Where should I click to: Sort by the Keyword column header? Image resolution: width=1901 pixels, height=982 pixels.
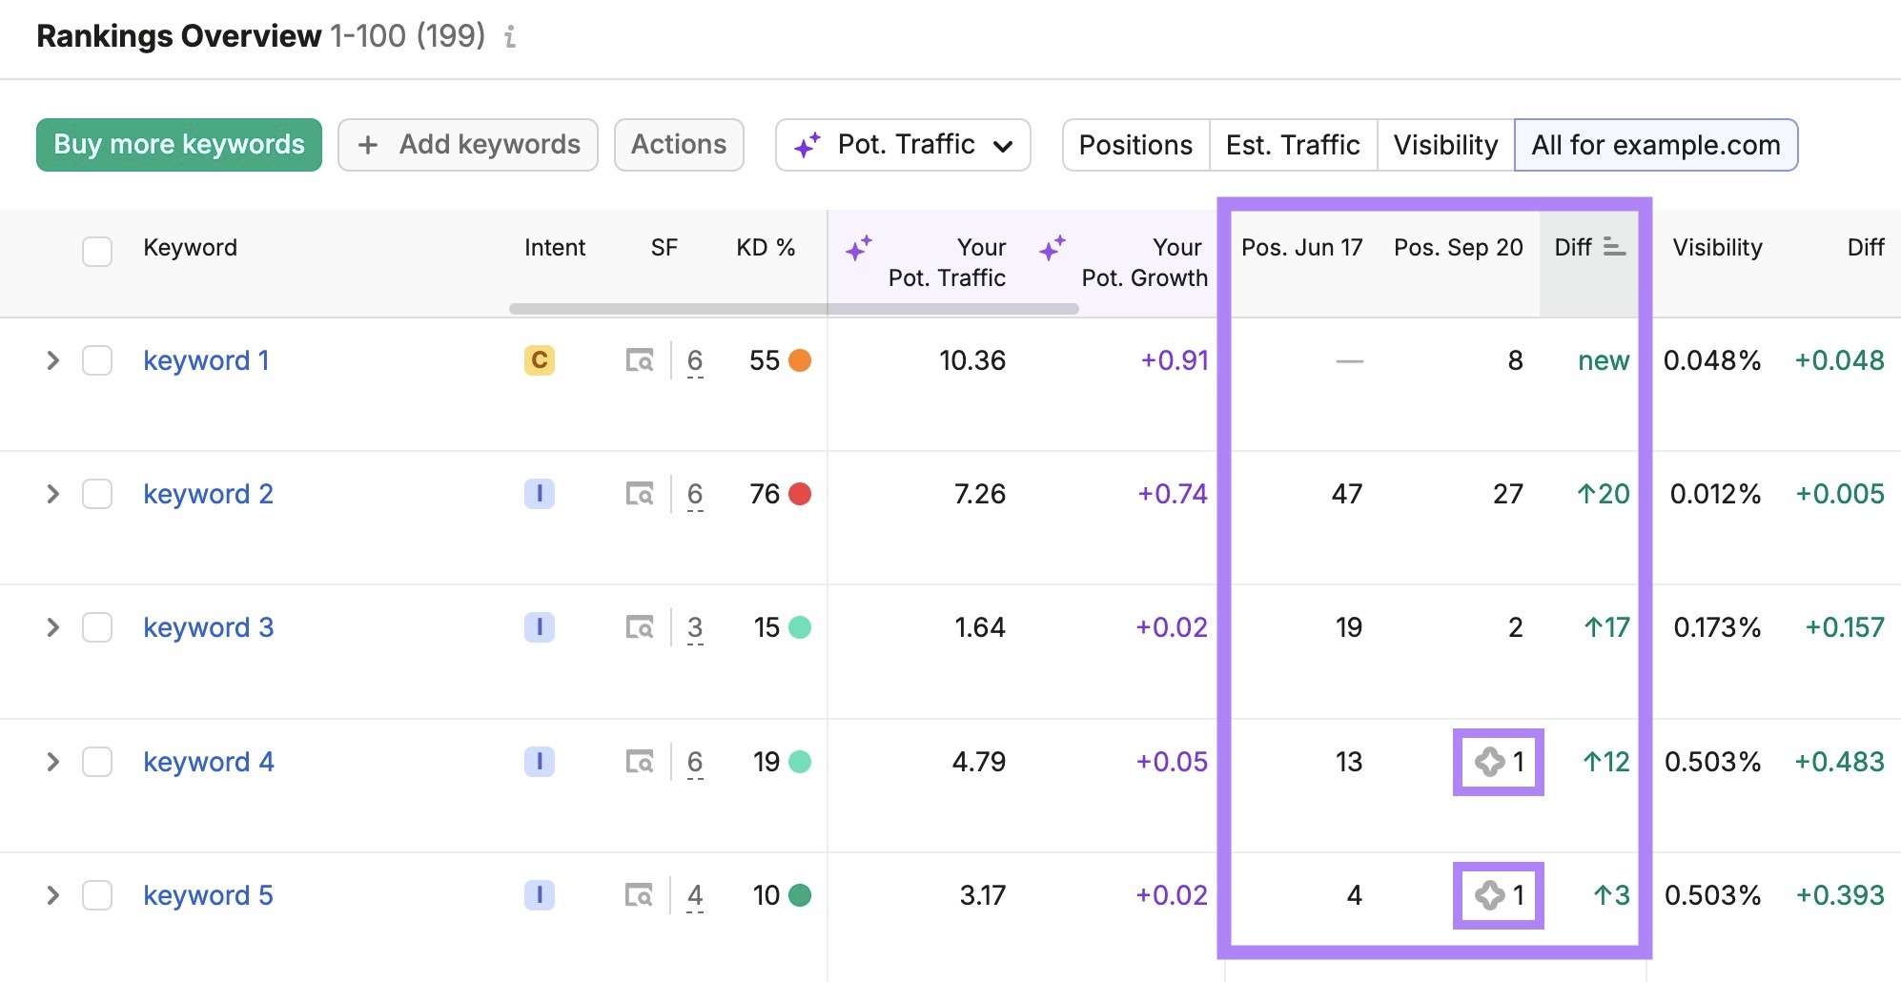tap(190, 248)
